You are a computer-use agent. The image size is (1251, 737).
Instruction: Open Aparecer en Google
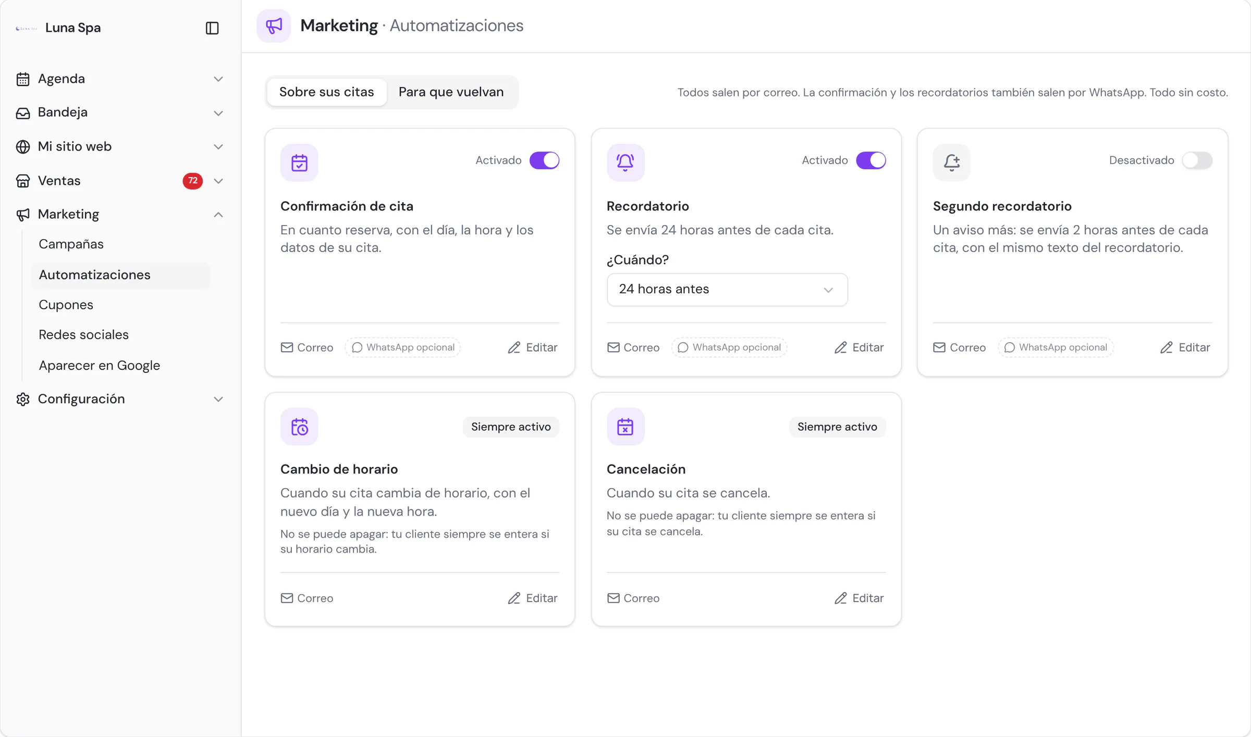point(99,366)
